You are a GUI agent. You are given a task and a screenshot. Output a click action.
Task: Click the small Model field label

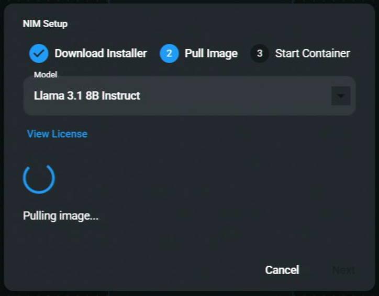click(x=46, y=75)
